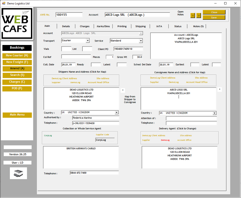Open the shipper Country dropdown
The width and height of the screenshot is (241, 198).
point(117,113)
